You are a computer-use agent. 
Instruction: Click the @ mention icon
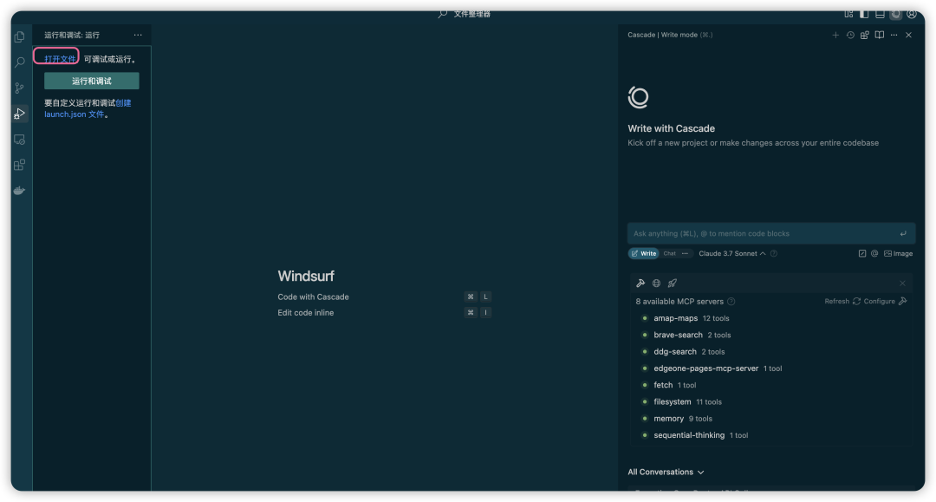tap(874, 254)
